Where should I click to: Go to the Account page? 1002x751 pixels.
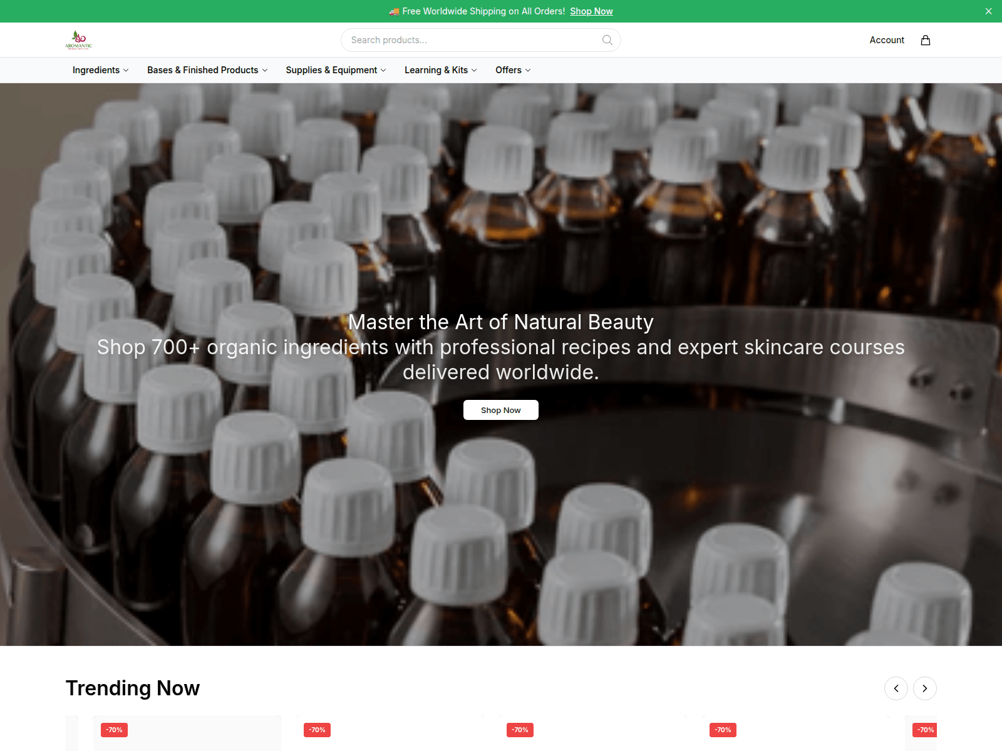point(887,40)
